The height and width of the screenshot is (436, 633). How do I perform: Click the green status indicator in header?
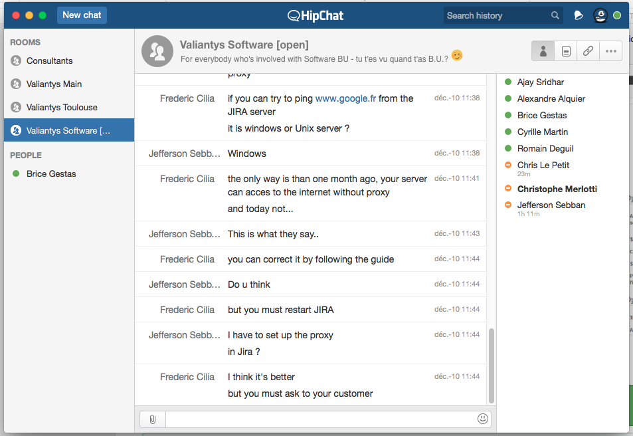coord(617,15)
